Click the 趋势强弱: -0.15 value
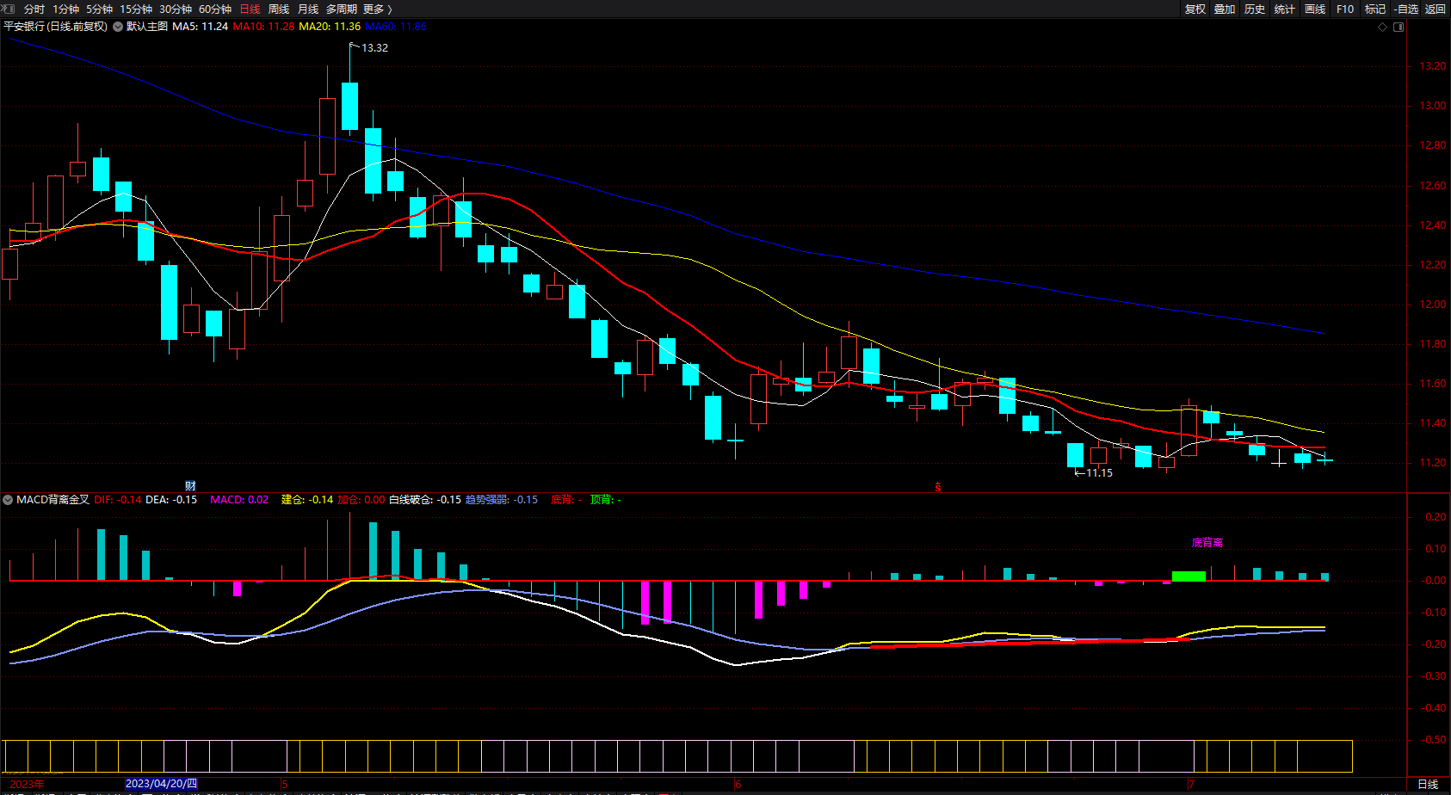 [x=502, y=500]
